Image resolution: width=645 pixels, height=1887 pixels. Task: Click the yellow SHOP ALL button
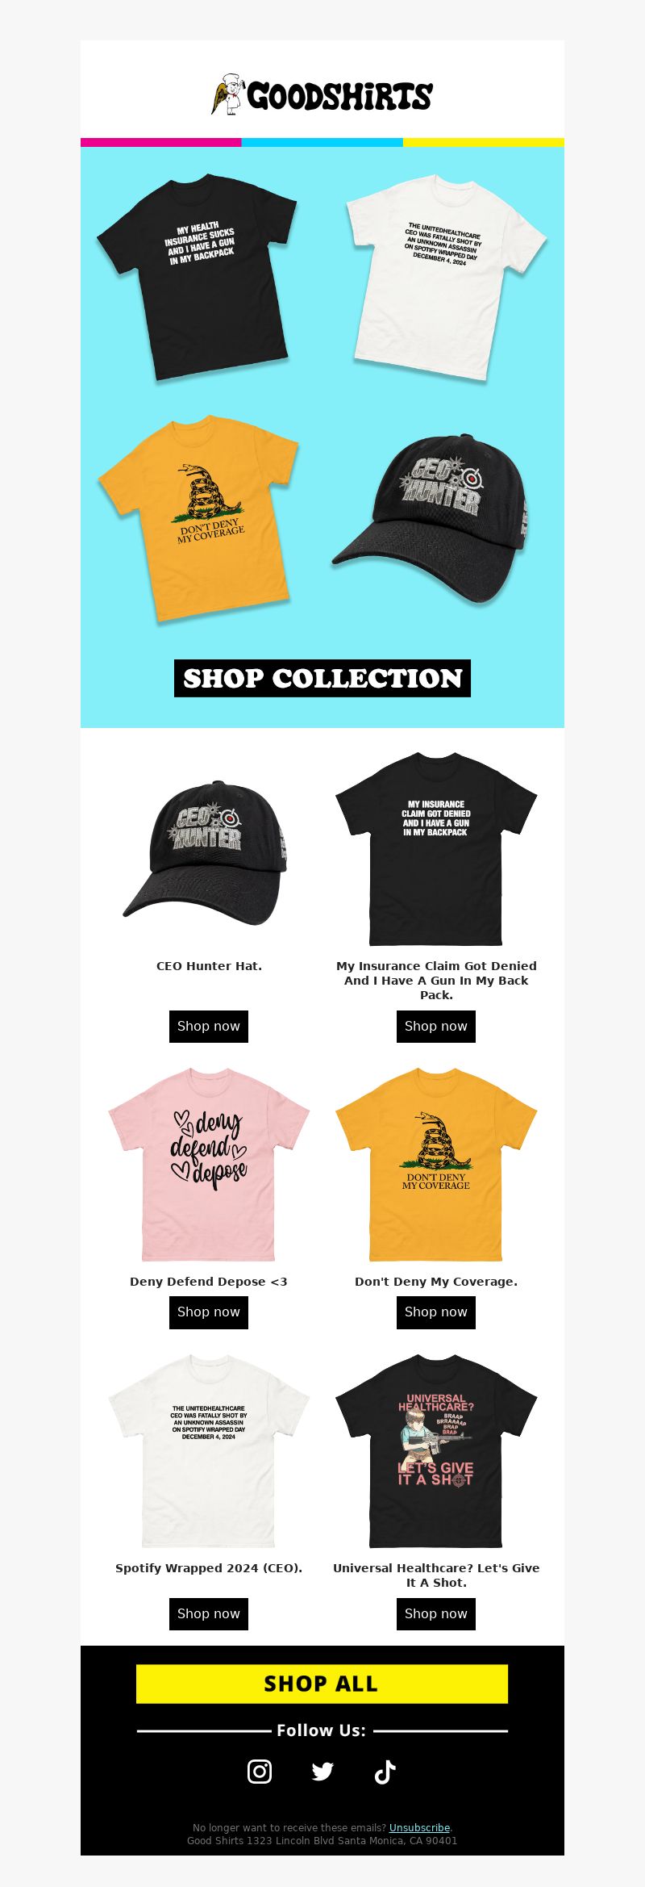(322, 1684)
